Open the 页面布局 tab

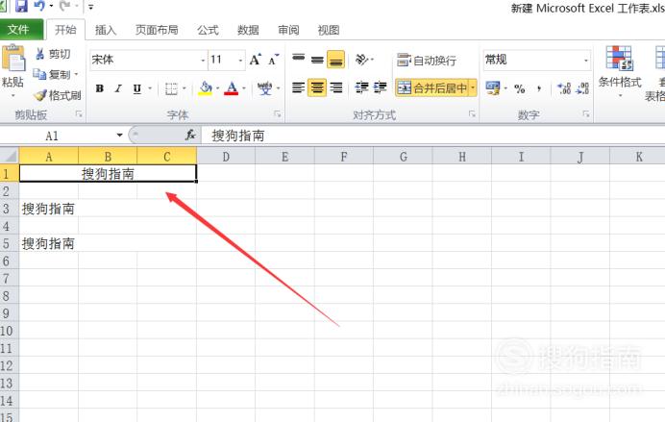157,30
